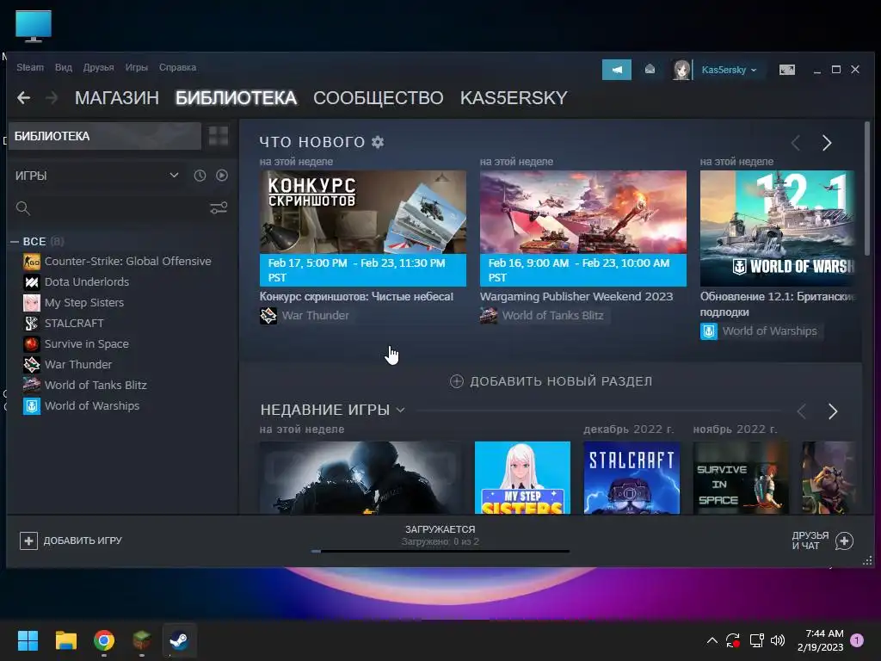Show hidden tray icons chevron
Image resolution: width=881 pixels, height=661 pixels.
point(712,640)
